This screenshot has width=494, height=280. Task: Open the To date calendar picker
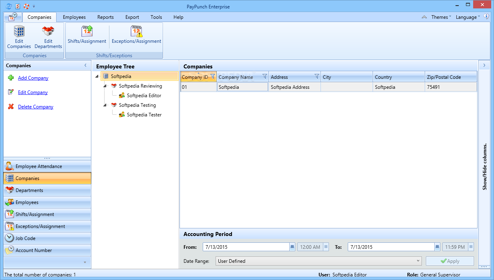coord(438,247)
